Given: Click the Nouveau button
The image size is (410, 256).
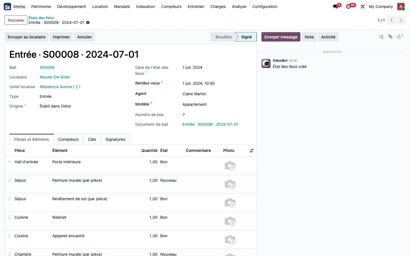Looking at the screenshot, I should point(16,20).
